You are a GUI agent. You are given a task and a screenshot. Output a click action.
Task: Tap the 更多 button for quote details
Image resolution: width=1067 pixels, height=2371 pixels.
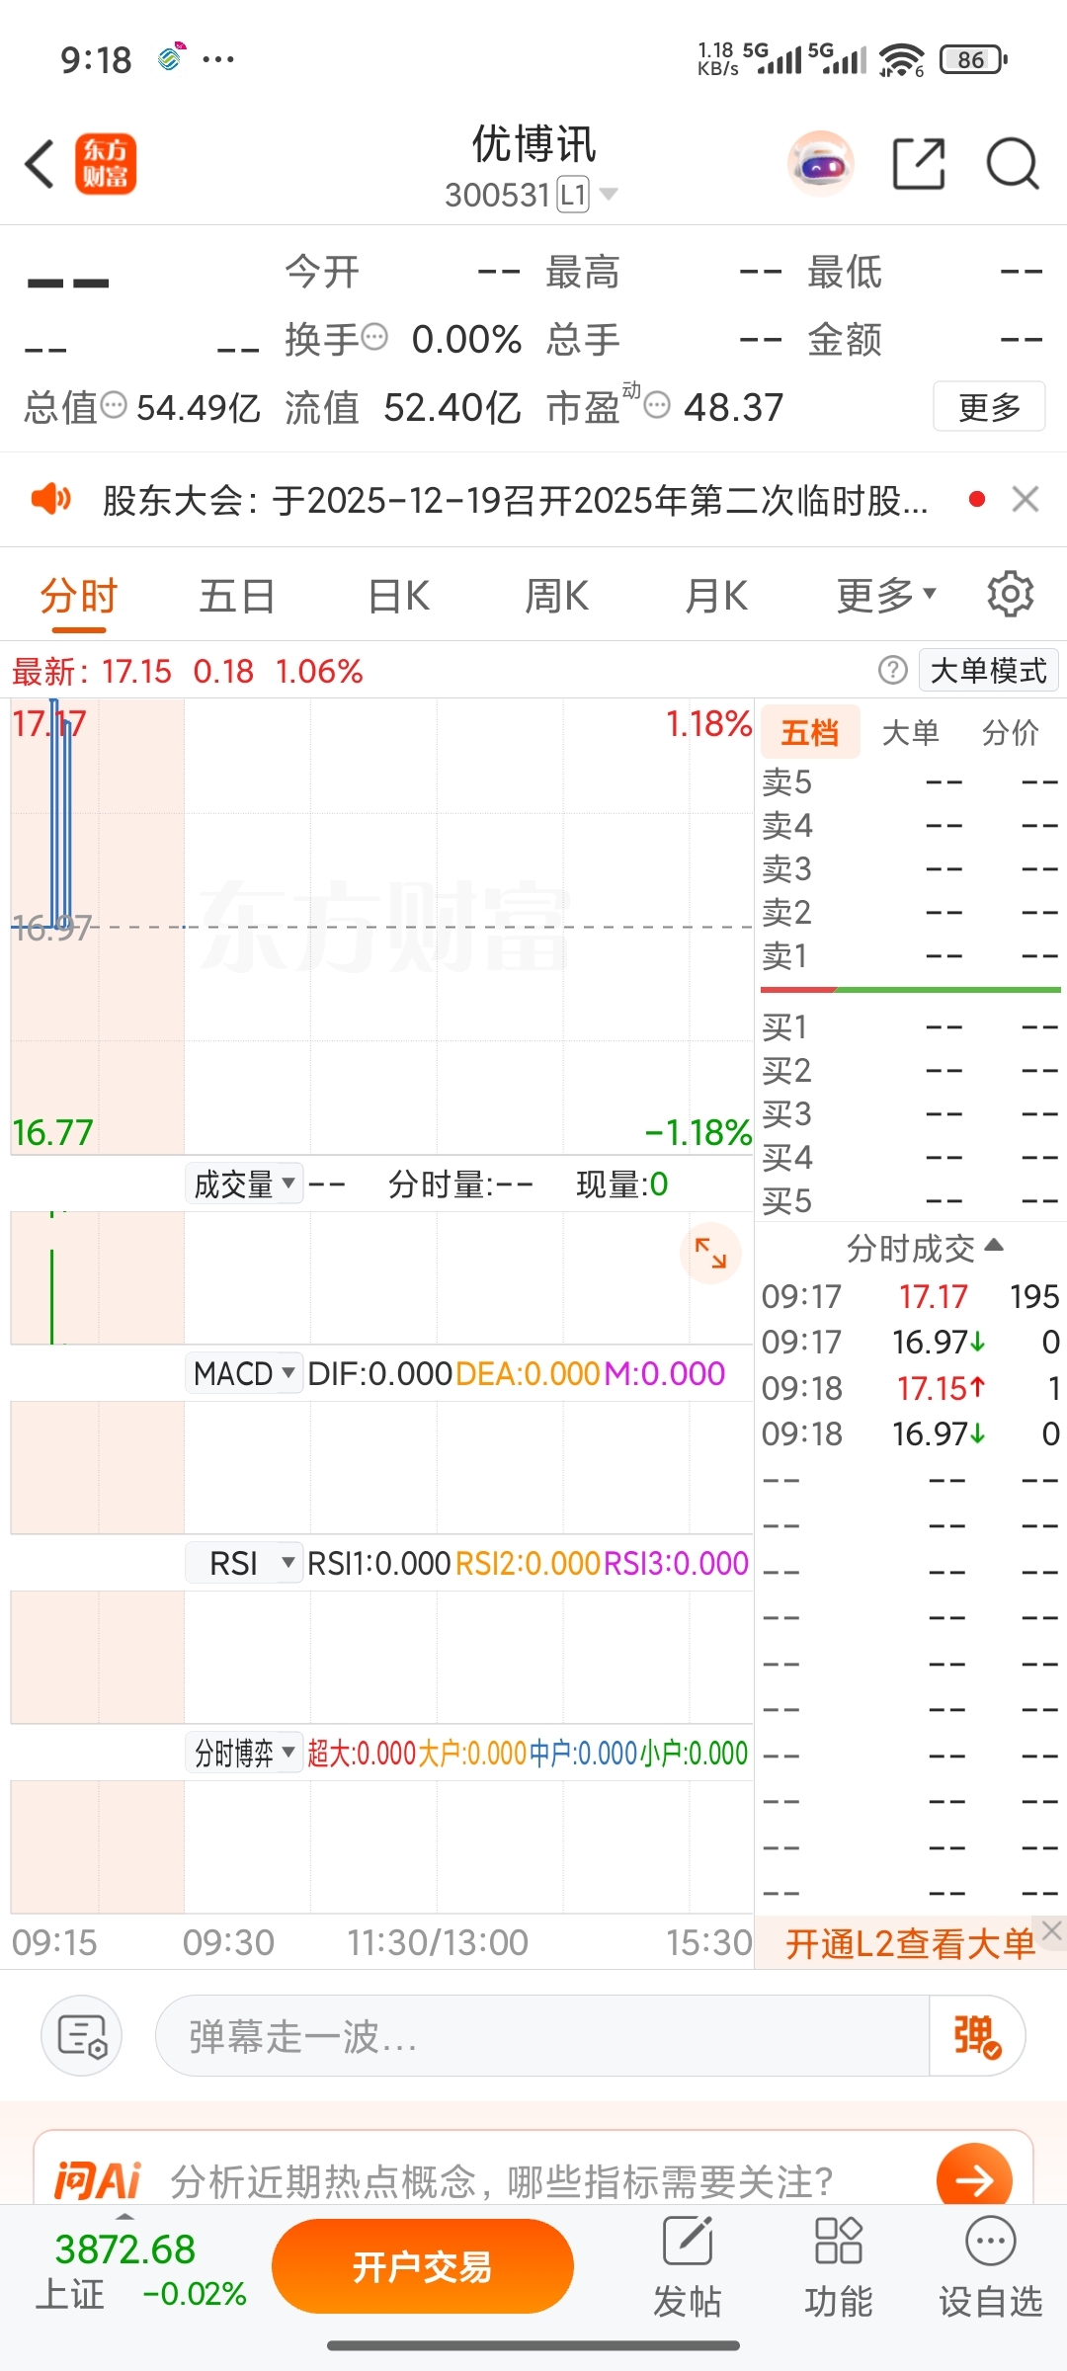click(989, 406)
